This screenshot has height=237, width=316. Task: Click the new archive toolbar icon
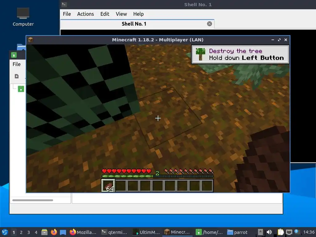(x=17, y=76)
